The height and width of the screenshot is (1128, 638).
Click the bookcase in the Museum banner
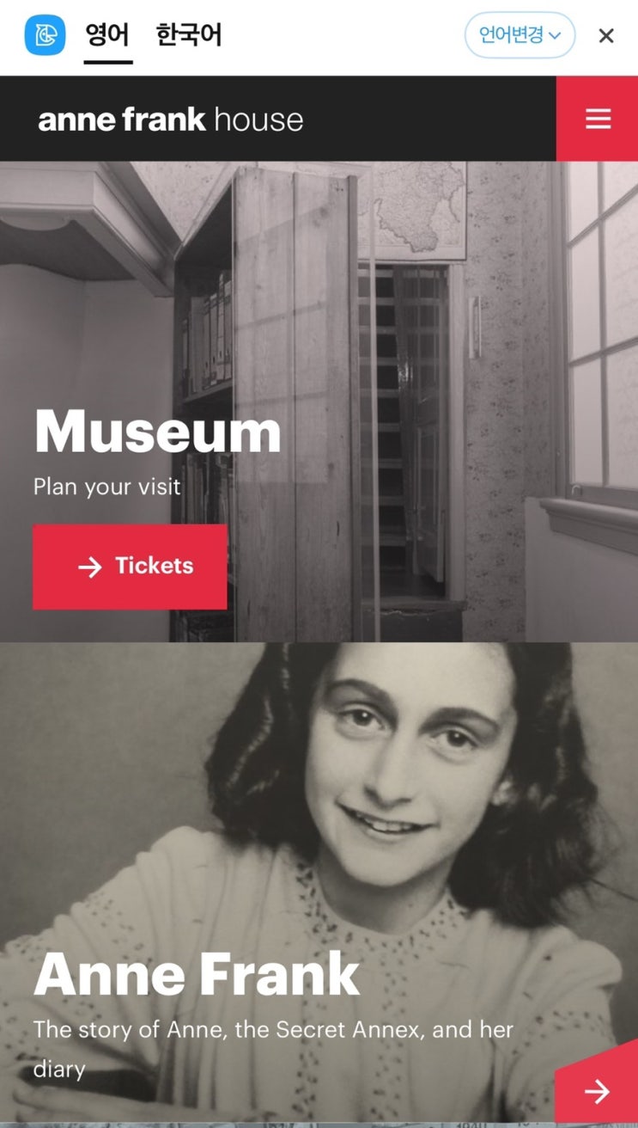click(266, 404)
